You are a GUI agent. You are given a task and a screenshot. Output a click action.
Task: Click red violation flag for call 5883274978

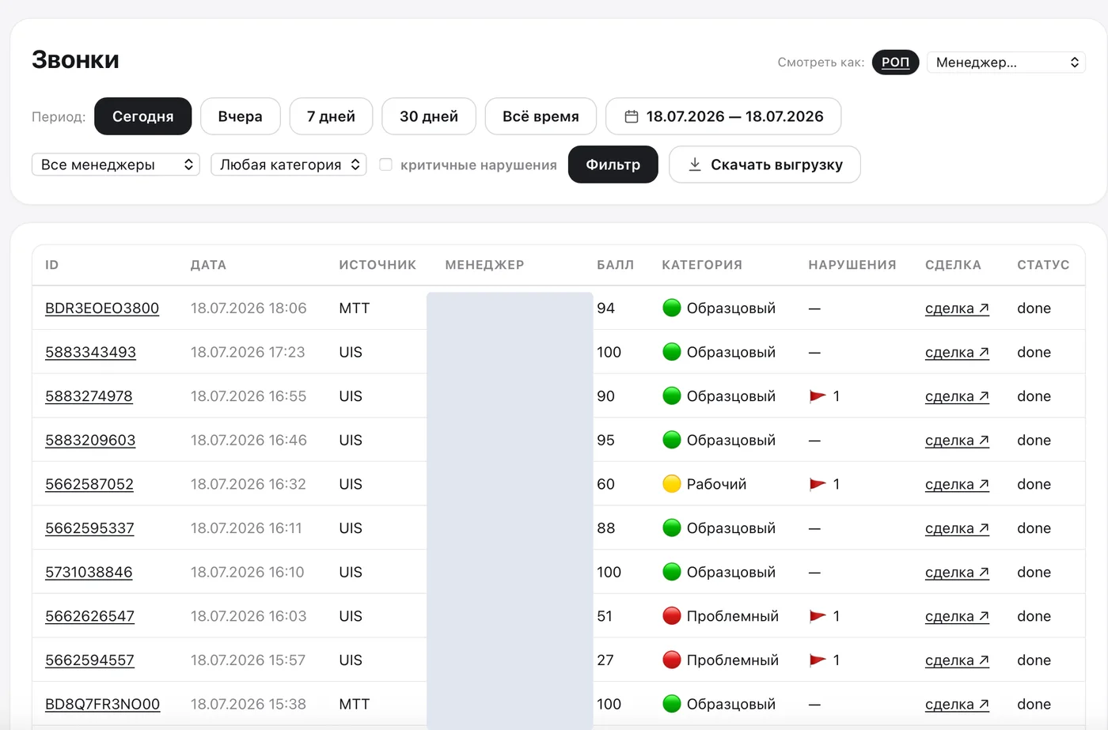(818, 396)
